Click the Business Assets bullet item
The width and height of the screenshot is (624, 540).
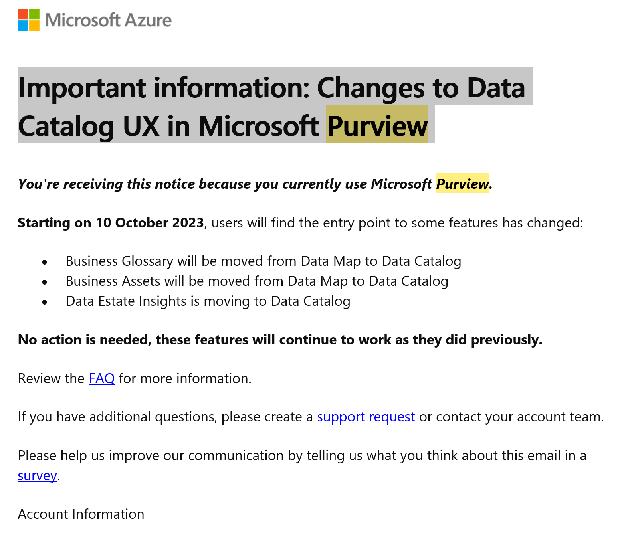click(x=257, y=281)
